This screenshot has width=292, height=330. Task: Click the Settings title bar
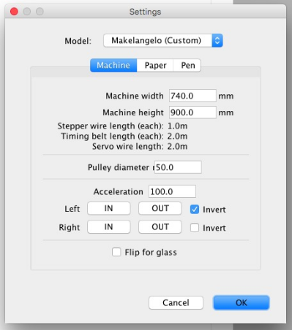click(146, 12)
